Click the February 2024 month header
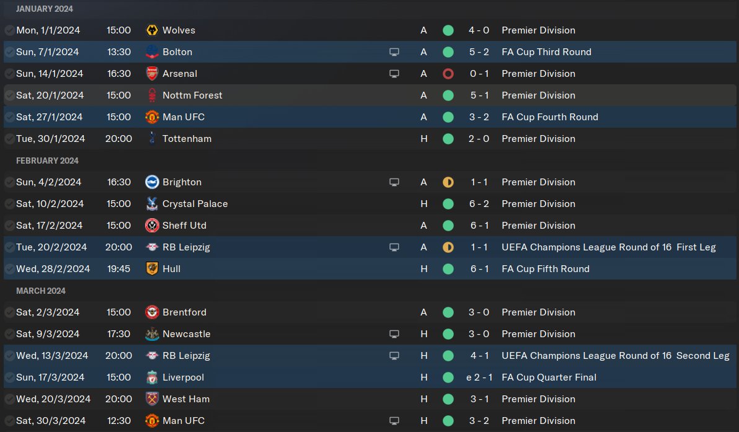Screen dimensions: 739x432 (x=47, y=161)
